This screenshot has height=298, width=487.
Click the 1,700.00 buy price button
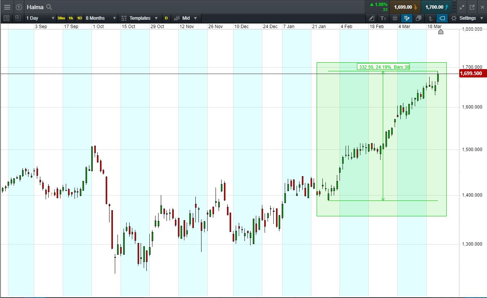(x=436, y=7)
